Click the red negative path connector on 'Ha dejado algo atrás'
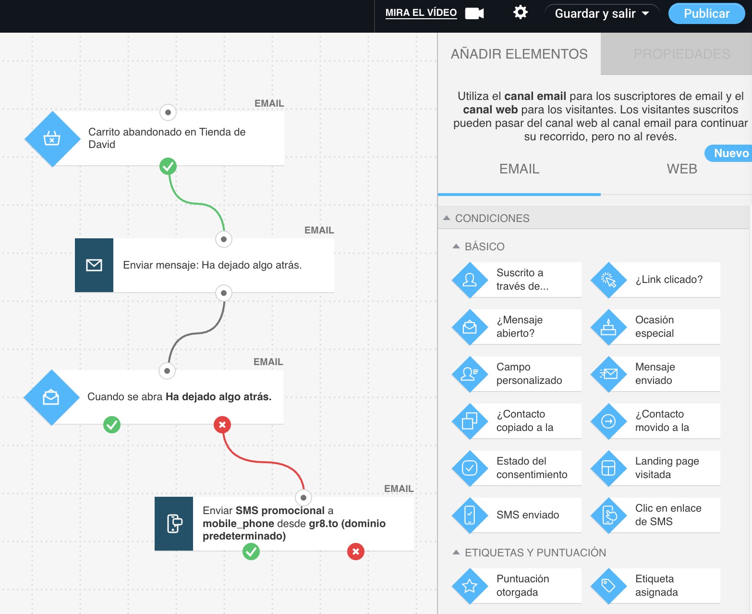The width and height of the screenshot is (752, 614). click(x=222, y=425)
